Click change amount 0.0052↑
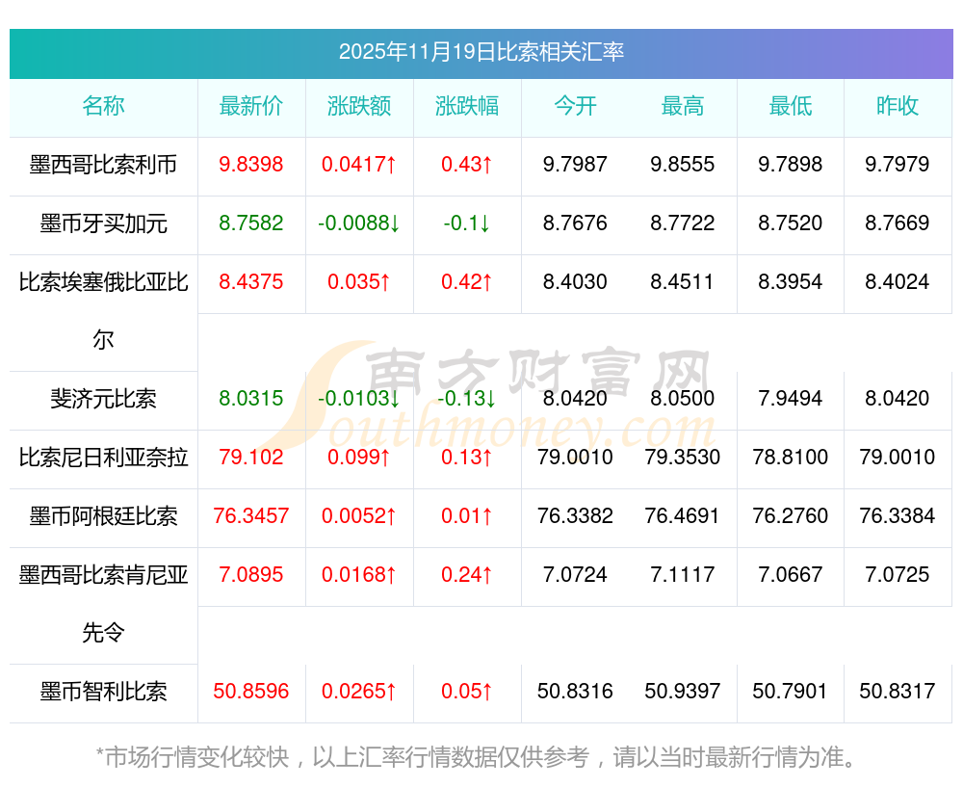The height and width of the screenshot is (787, 963). pos(358,516)
